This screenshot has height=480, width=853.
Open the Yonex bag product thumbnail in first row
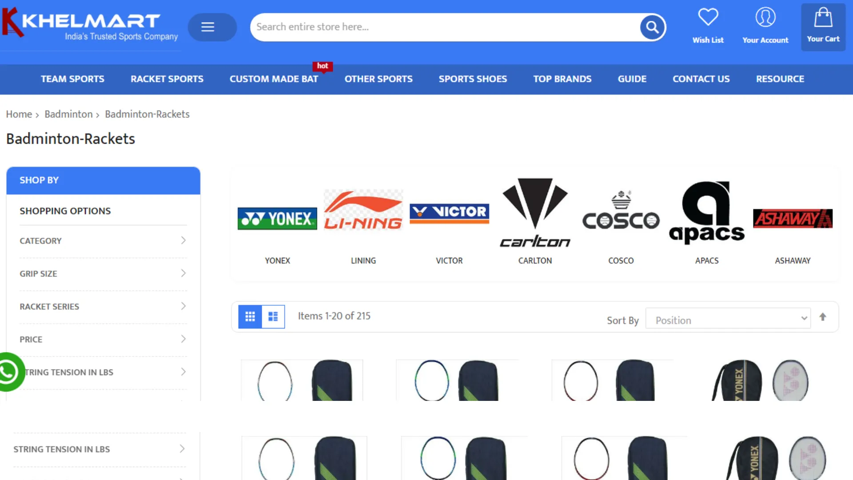(x=760, y=380)
